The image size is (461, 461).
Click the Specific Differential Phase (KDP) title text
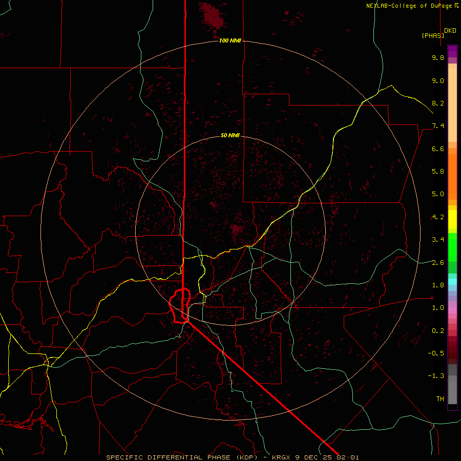(x=182, y=457)
